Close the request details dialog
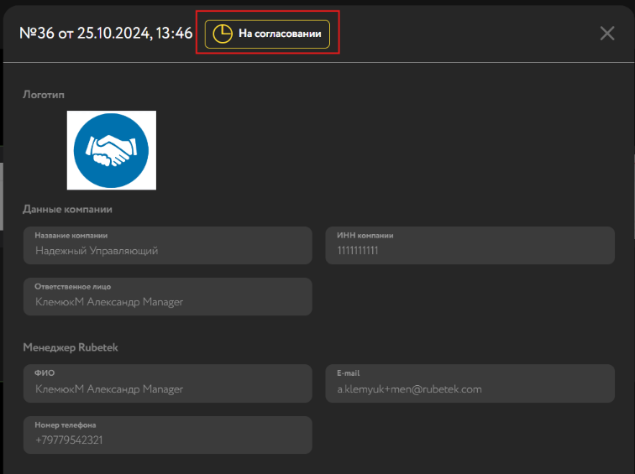The height and width of the screenshot is (474, 635). pyautogui.click(x=607, y=34)
